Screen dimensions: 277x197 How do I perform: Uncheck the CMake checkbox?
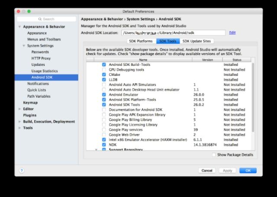[104, 74]
